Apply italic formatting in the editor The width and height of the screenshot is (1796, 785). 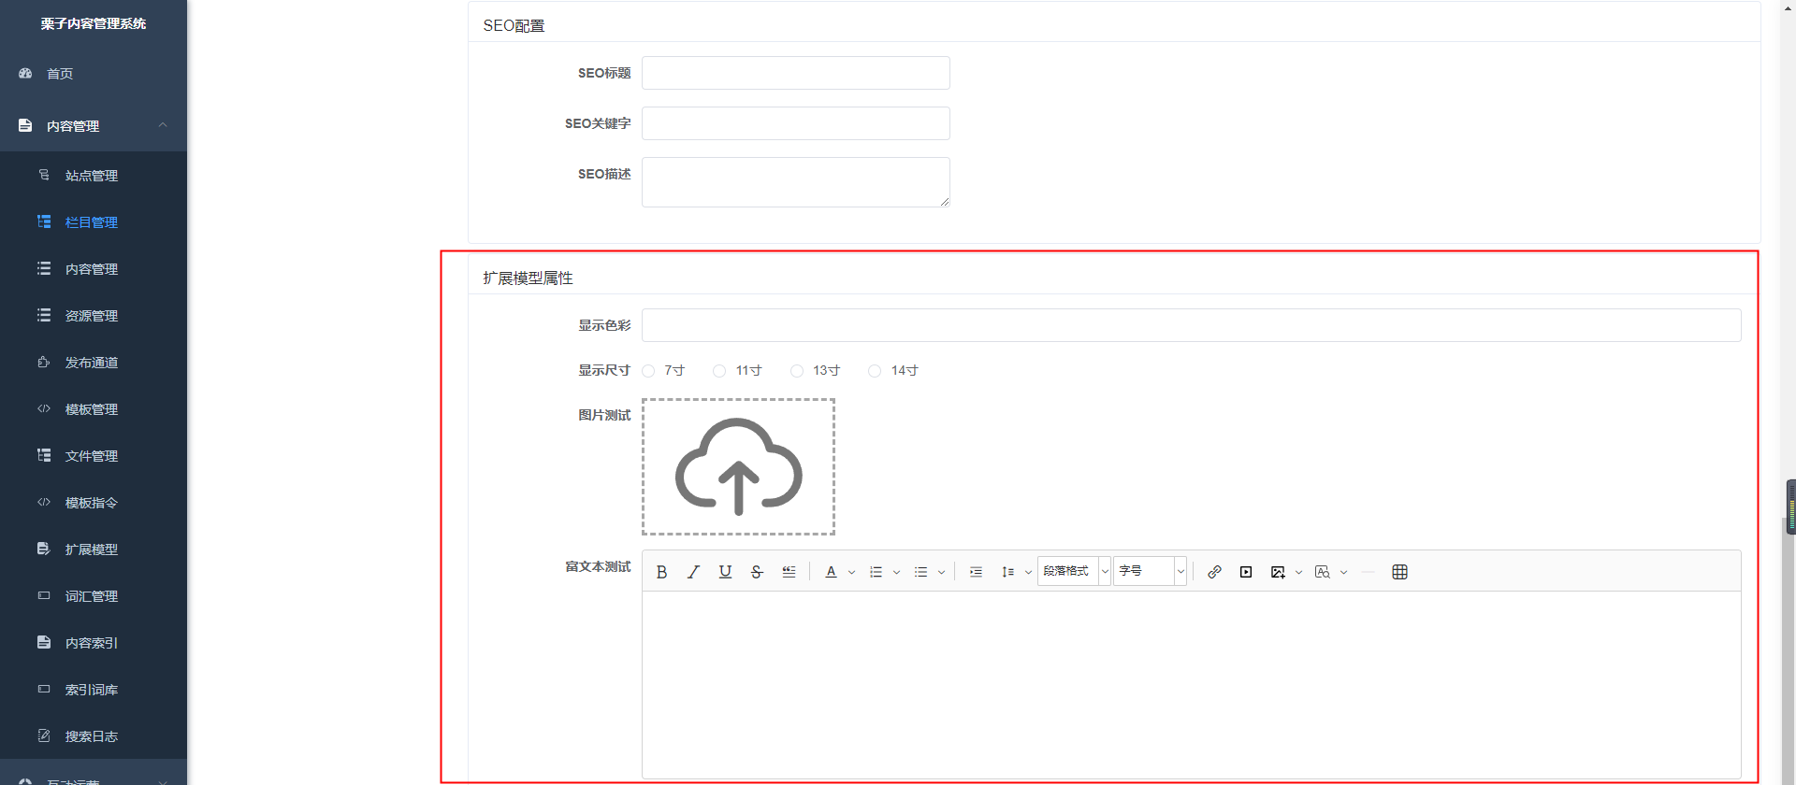pos(693,572)
